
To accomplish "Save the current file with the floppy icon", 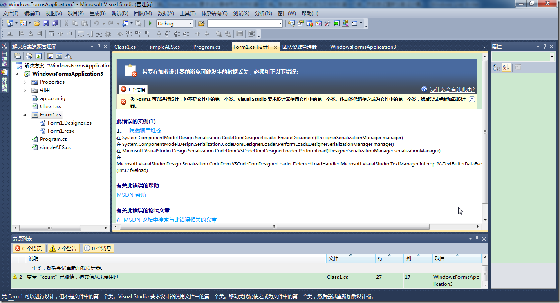I will (46, 23).
